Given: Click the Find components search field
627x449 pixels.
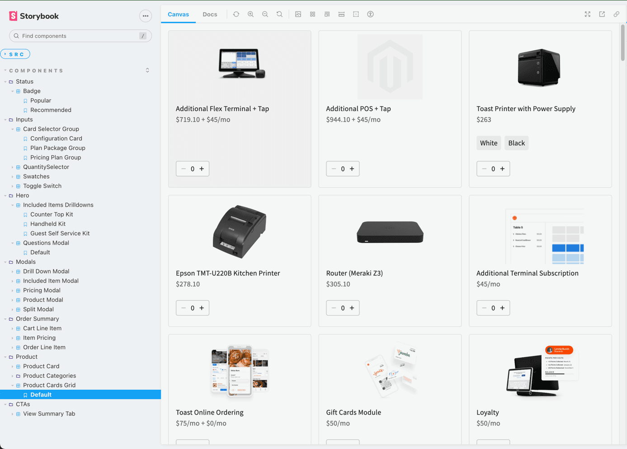Looking at the screenshot, I should (x=80, y=36).
